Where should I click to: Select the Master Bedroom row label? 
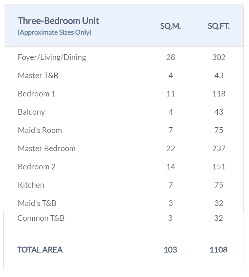tap(47, 149)
